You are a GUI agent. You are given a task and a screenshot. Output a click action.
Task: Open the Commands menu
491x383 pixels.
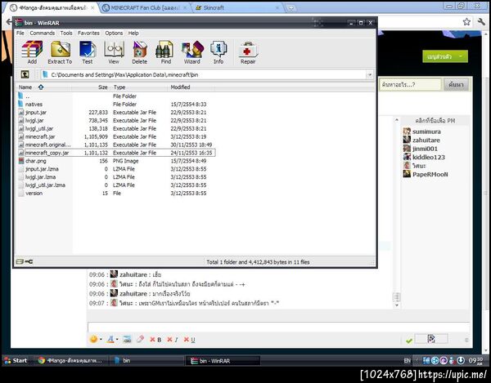(43, 33)
